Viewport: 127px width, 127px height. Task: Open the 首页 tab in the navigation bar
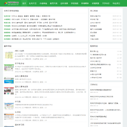pyautogui.click(x=24, y=3)
